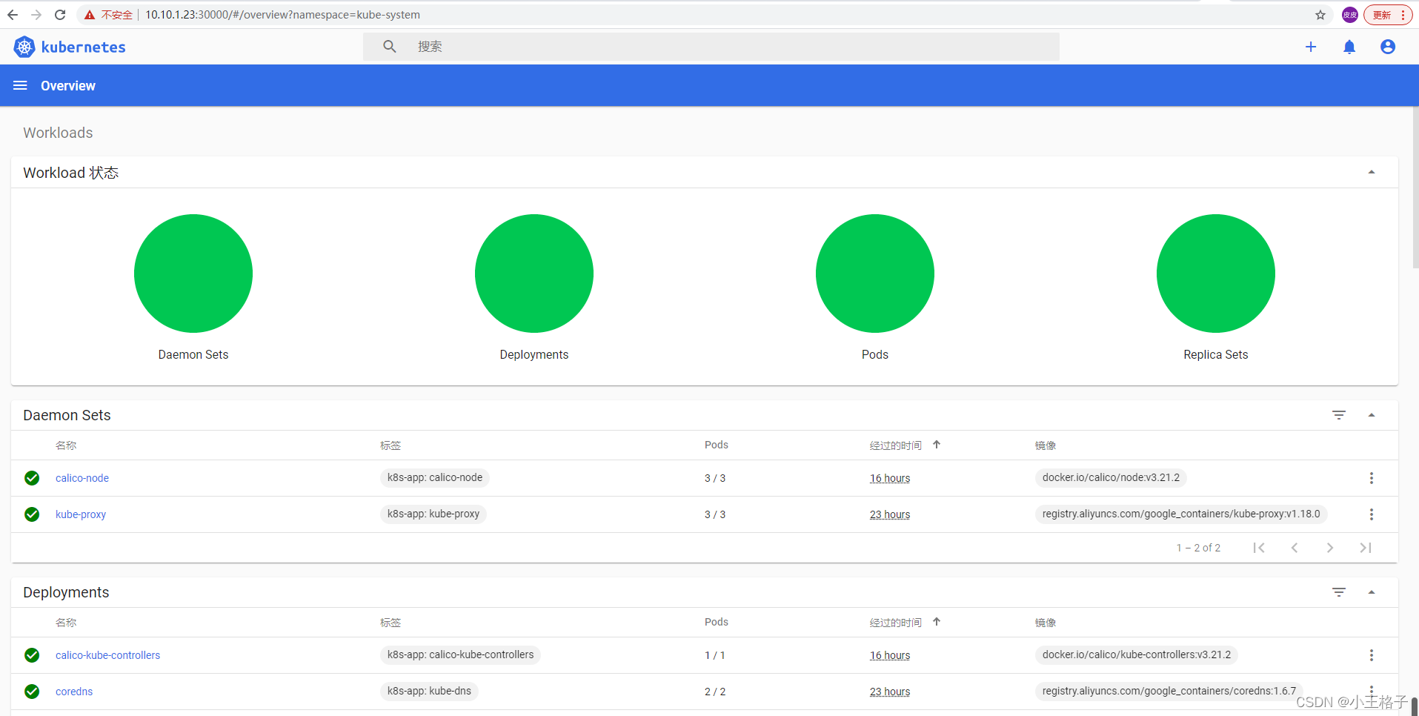The width and height of the screenshot is (1419, 716).
Task: Click image chip docker.io/calico/node:v3.21.2
Action: 1111,478
